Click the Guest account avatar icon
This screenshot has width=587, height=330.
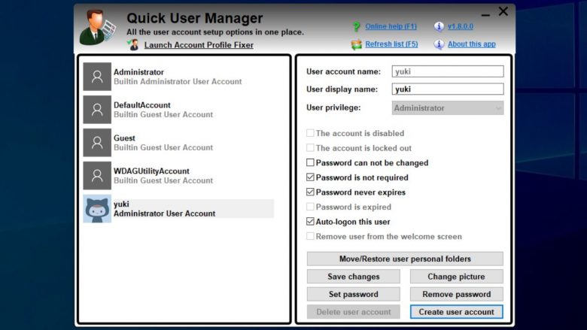(97, 142)
